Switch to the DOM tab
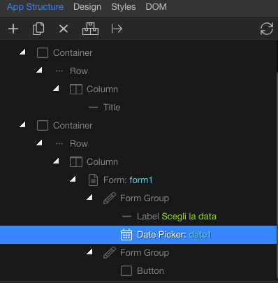 point(156,7)
